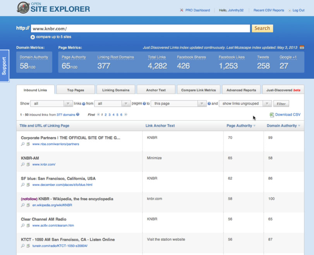This screenshot has width=314, height=255.
Task: Click magnifier icon for nba.com/warriors row
Action: click(x=23, y=144)
